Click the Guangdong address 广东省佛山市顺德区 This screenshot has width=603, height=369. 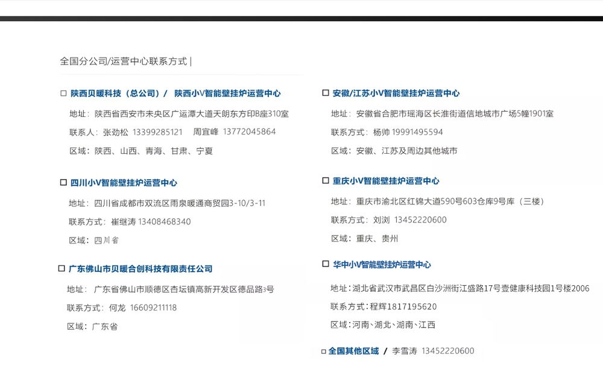point(184,289)
